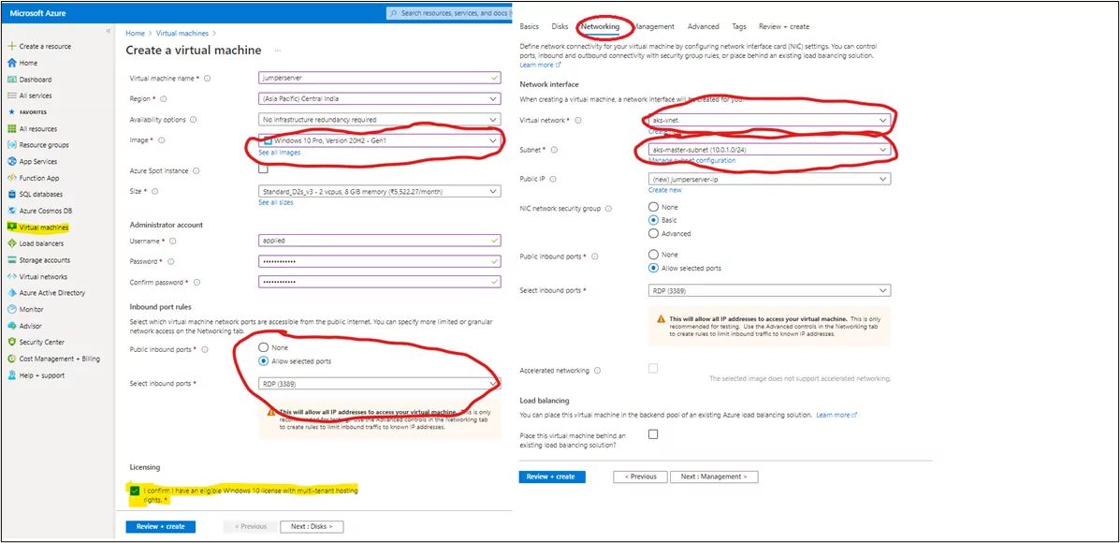Viewport: 1120px width, 543px height.
Task: Open the Dashboard icon in the sidebar
Action: tap(11, 80)
